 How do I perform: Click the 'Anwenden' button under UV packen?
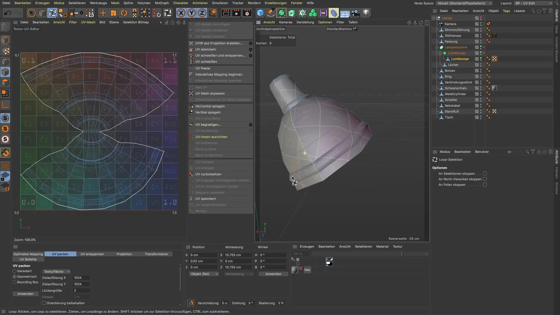tap(25, 294)
